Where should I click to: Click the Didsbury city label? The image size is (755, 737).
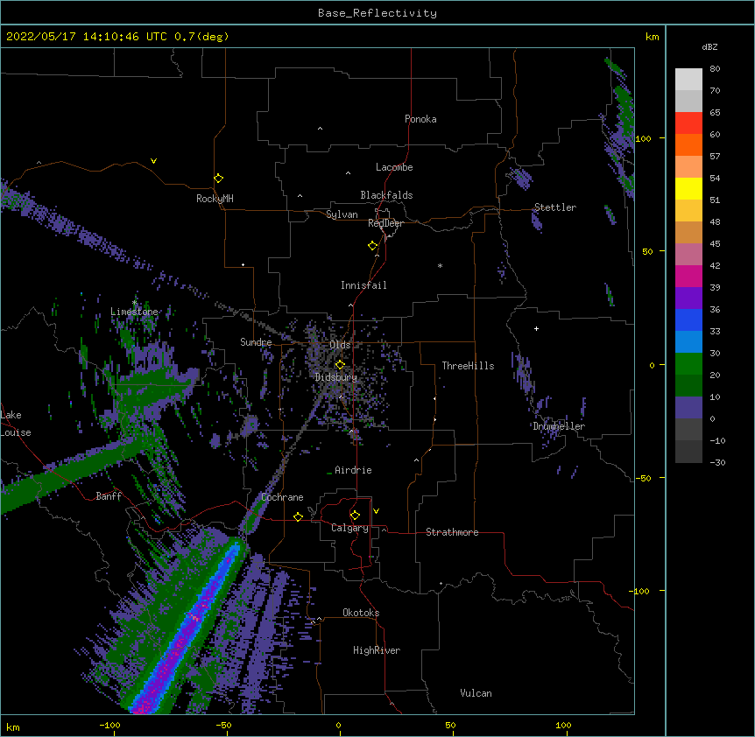click(336, 377)
